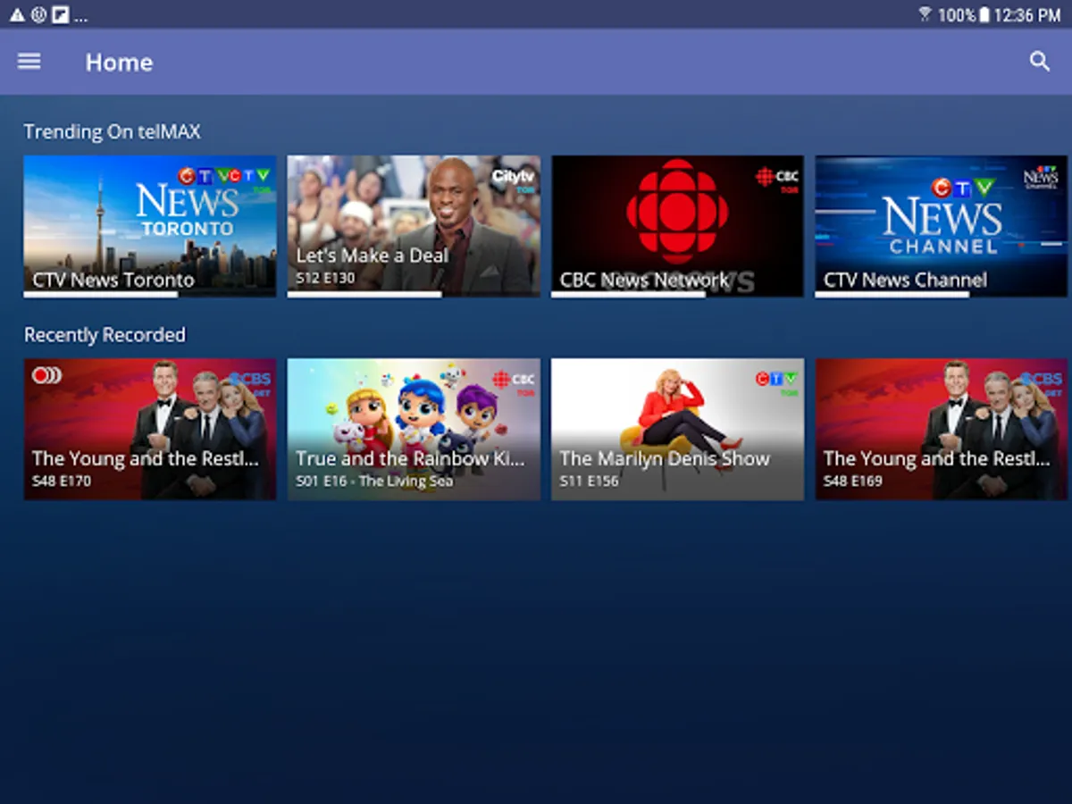Play The Marilyn Denis Show recording
The width and height of the screenshot is (1072, 804).
pyautogui.click(x=677, y=430)
